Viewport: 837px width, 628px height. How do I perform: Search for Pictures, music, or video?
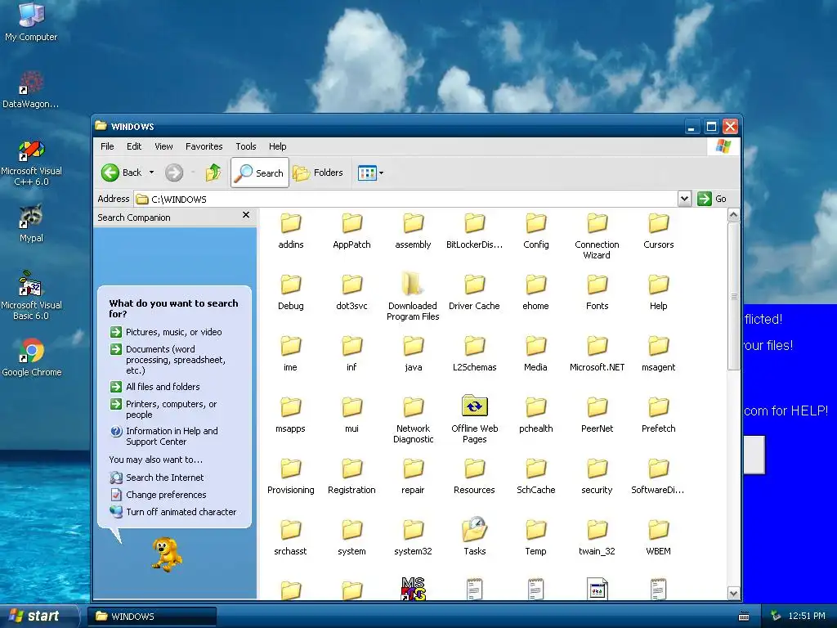click(166, 332)
